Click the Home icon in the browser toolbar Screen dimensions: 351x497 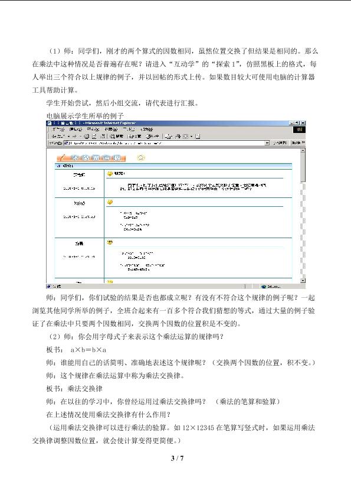(x=102, y=137)
